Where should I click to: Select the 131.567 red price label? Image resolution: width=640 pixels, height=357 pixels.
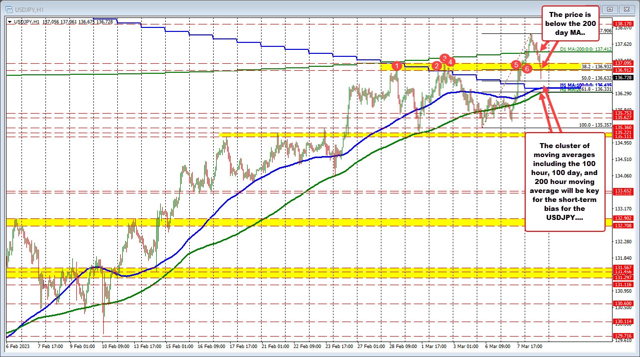[622, 268]
